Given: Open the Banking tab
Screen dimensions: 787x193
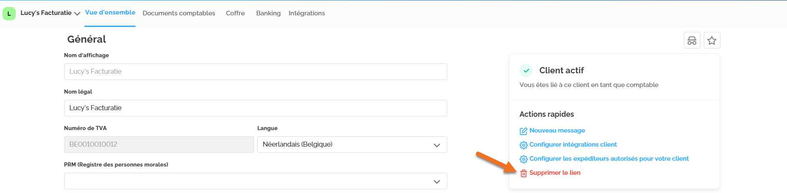Looking at the screenshot, I should 268,13.
